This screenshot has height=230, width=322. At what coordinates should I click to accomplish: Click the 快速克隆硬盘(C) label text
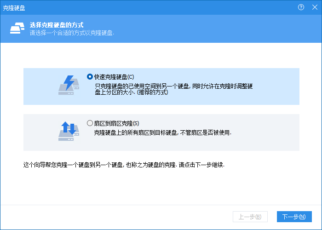[114, 77]
